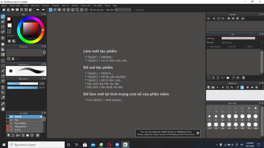Enable the circle snap icon
Screen dimensions: 264x148
[73, 10]
